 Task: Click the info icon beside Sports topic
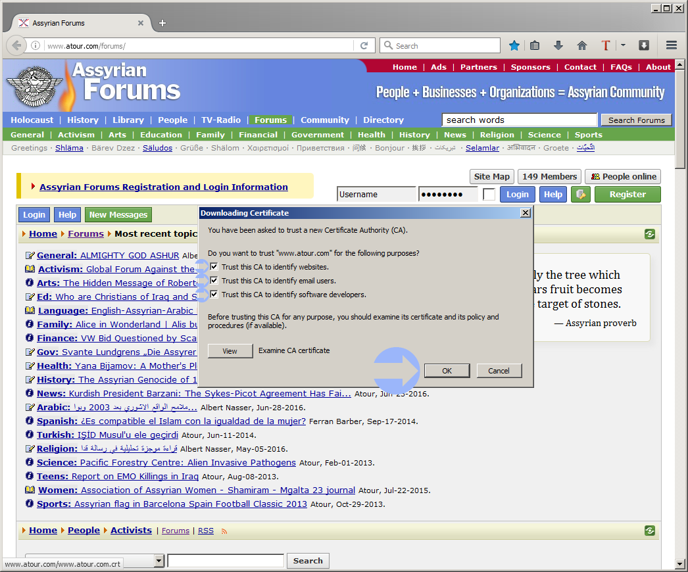tap(30, 503)
